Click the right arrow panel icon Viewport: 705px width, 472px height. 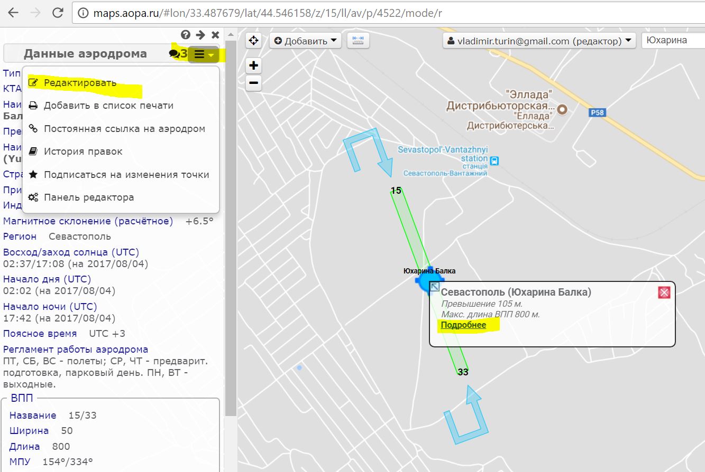200,35
